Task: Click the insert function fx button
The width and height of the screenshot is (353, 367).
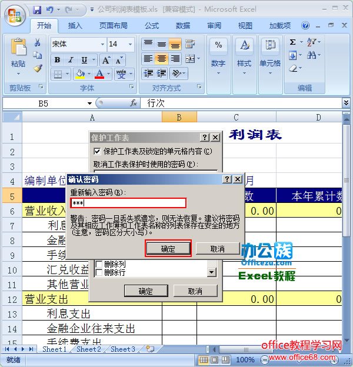Action: click(x=134, y=103)
